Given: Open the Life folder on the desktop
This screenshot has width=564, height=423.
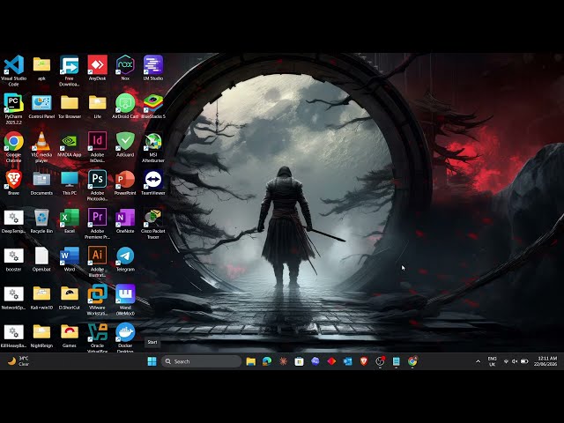Looking at the screenshot, I should click(x=97, y=106).
